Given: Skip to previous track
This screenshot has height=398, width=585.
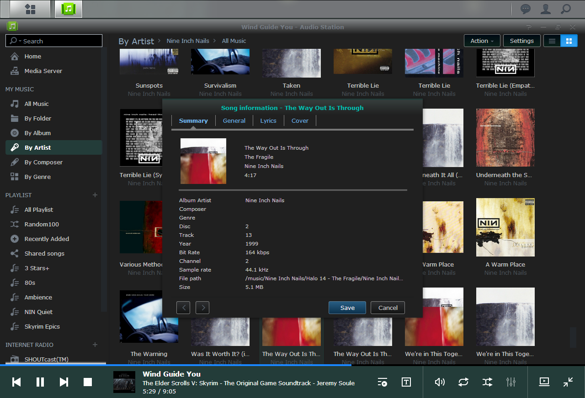Looking at the screenshot, I should (x=16, y=382).
